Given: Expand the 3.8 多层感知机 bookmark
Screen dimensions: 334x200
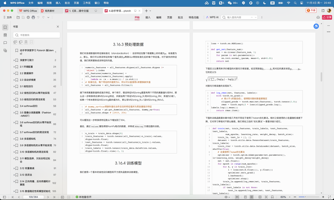Looking at the screenshot, I should 14,139.
